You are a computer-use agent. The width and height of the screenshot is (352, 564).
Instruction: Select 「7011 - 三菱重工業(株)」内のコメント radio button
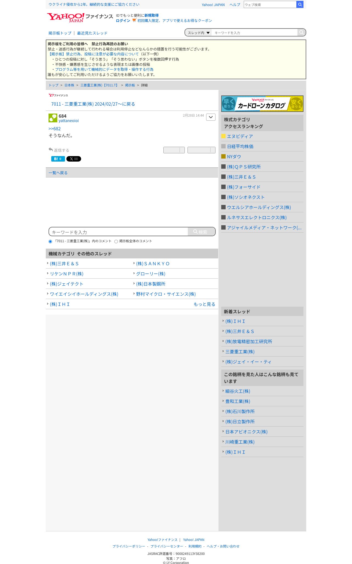click(50, 241)
